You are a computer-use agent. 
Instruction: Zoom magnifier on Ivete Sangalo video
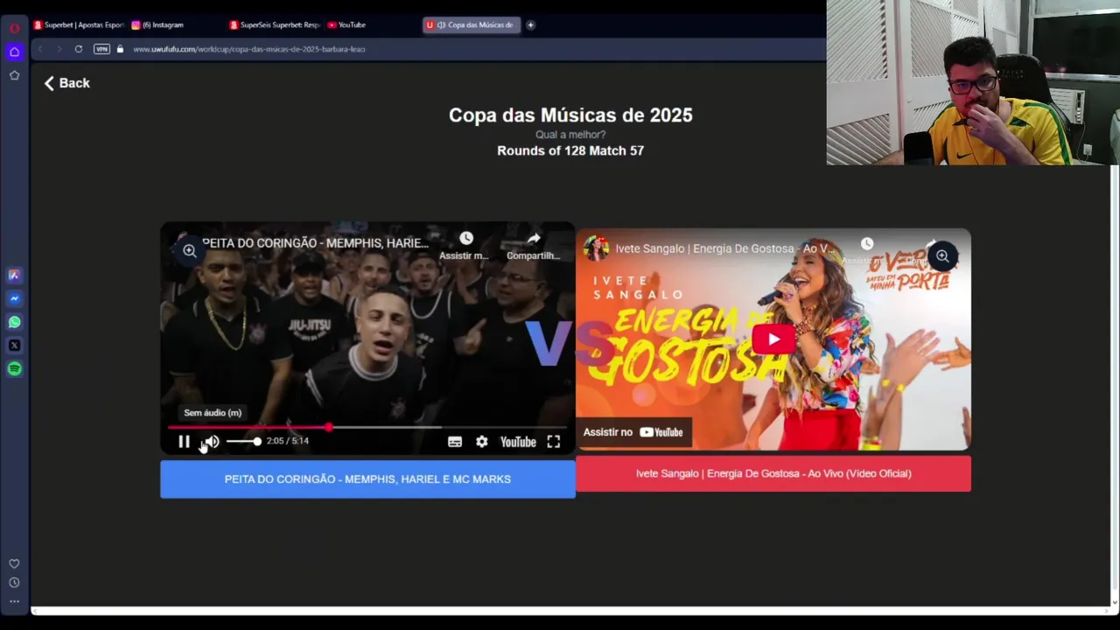pos(942,256)
